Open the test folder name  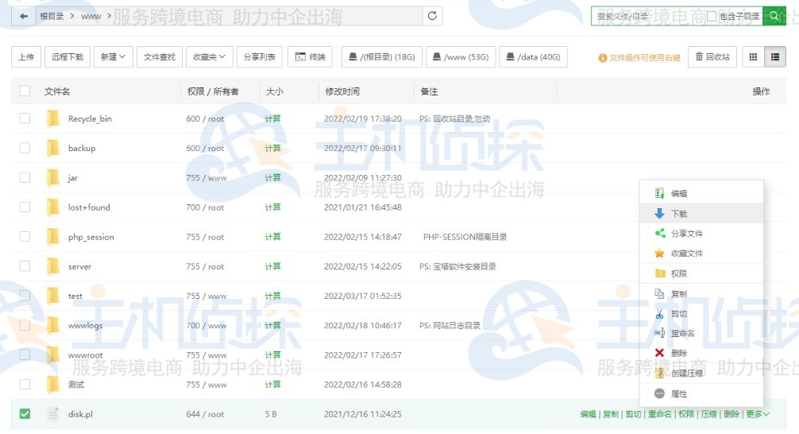[75, 296]
